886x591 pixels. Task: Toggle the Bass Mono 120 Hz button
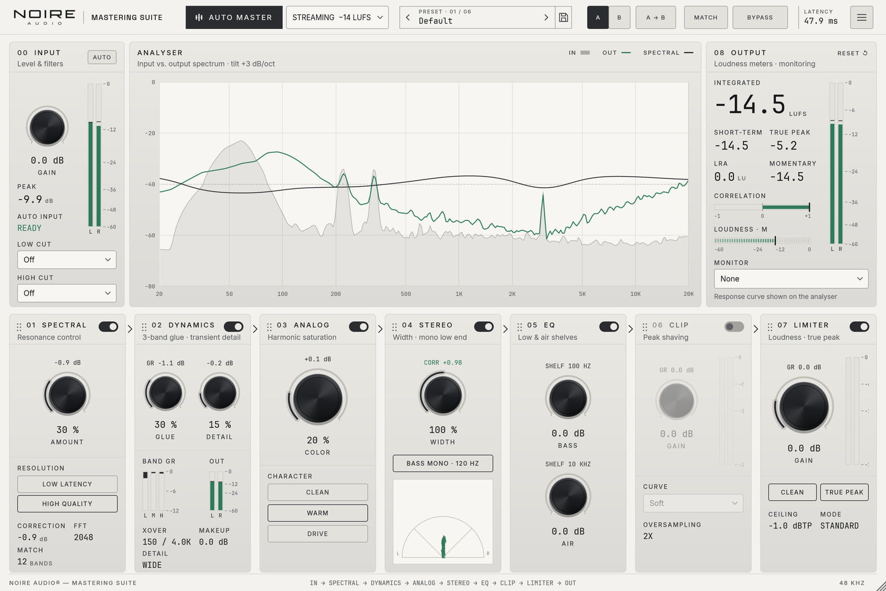click(x=443, y=464)
